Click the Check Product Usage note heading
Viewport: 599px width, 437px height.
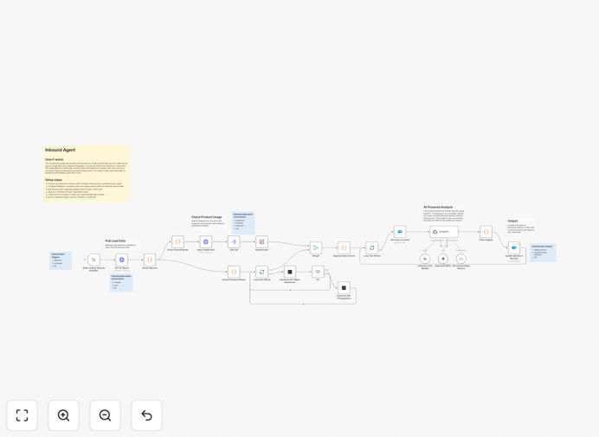click(x=207, y=217)
